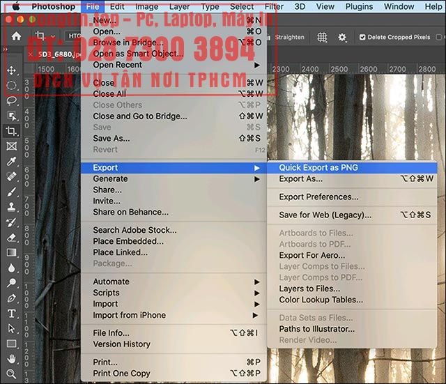Select the Lasso tool
Image resolution: width=446 pixels, height=384 pixels.
(11, 100)
